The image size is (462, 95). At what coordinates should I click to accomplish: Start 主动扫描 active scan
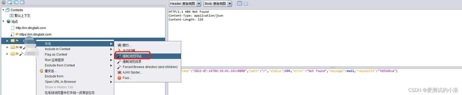click(148, 51)
